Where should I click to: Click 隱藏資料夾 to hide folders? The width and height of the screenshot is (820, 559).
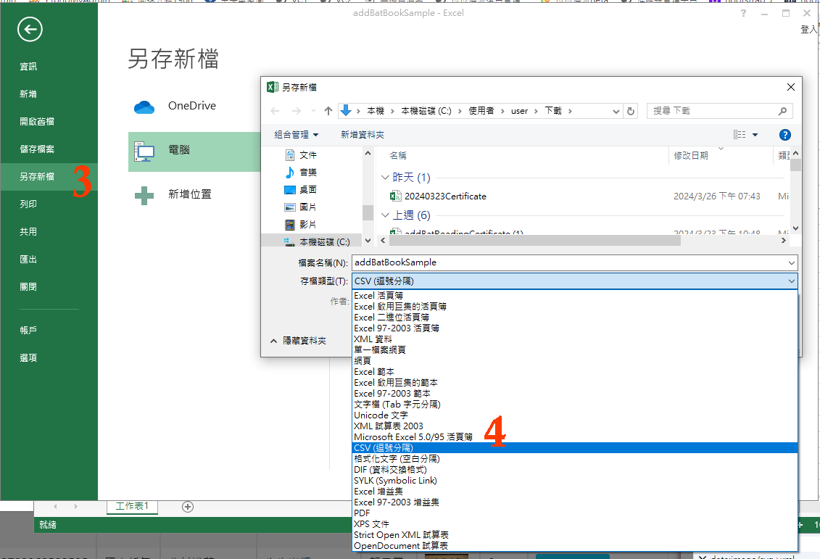299,341
